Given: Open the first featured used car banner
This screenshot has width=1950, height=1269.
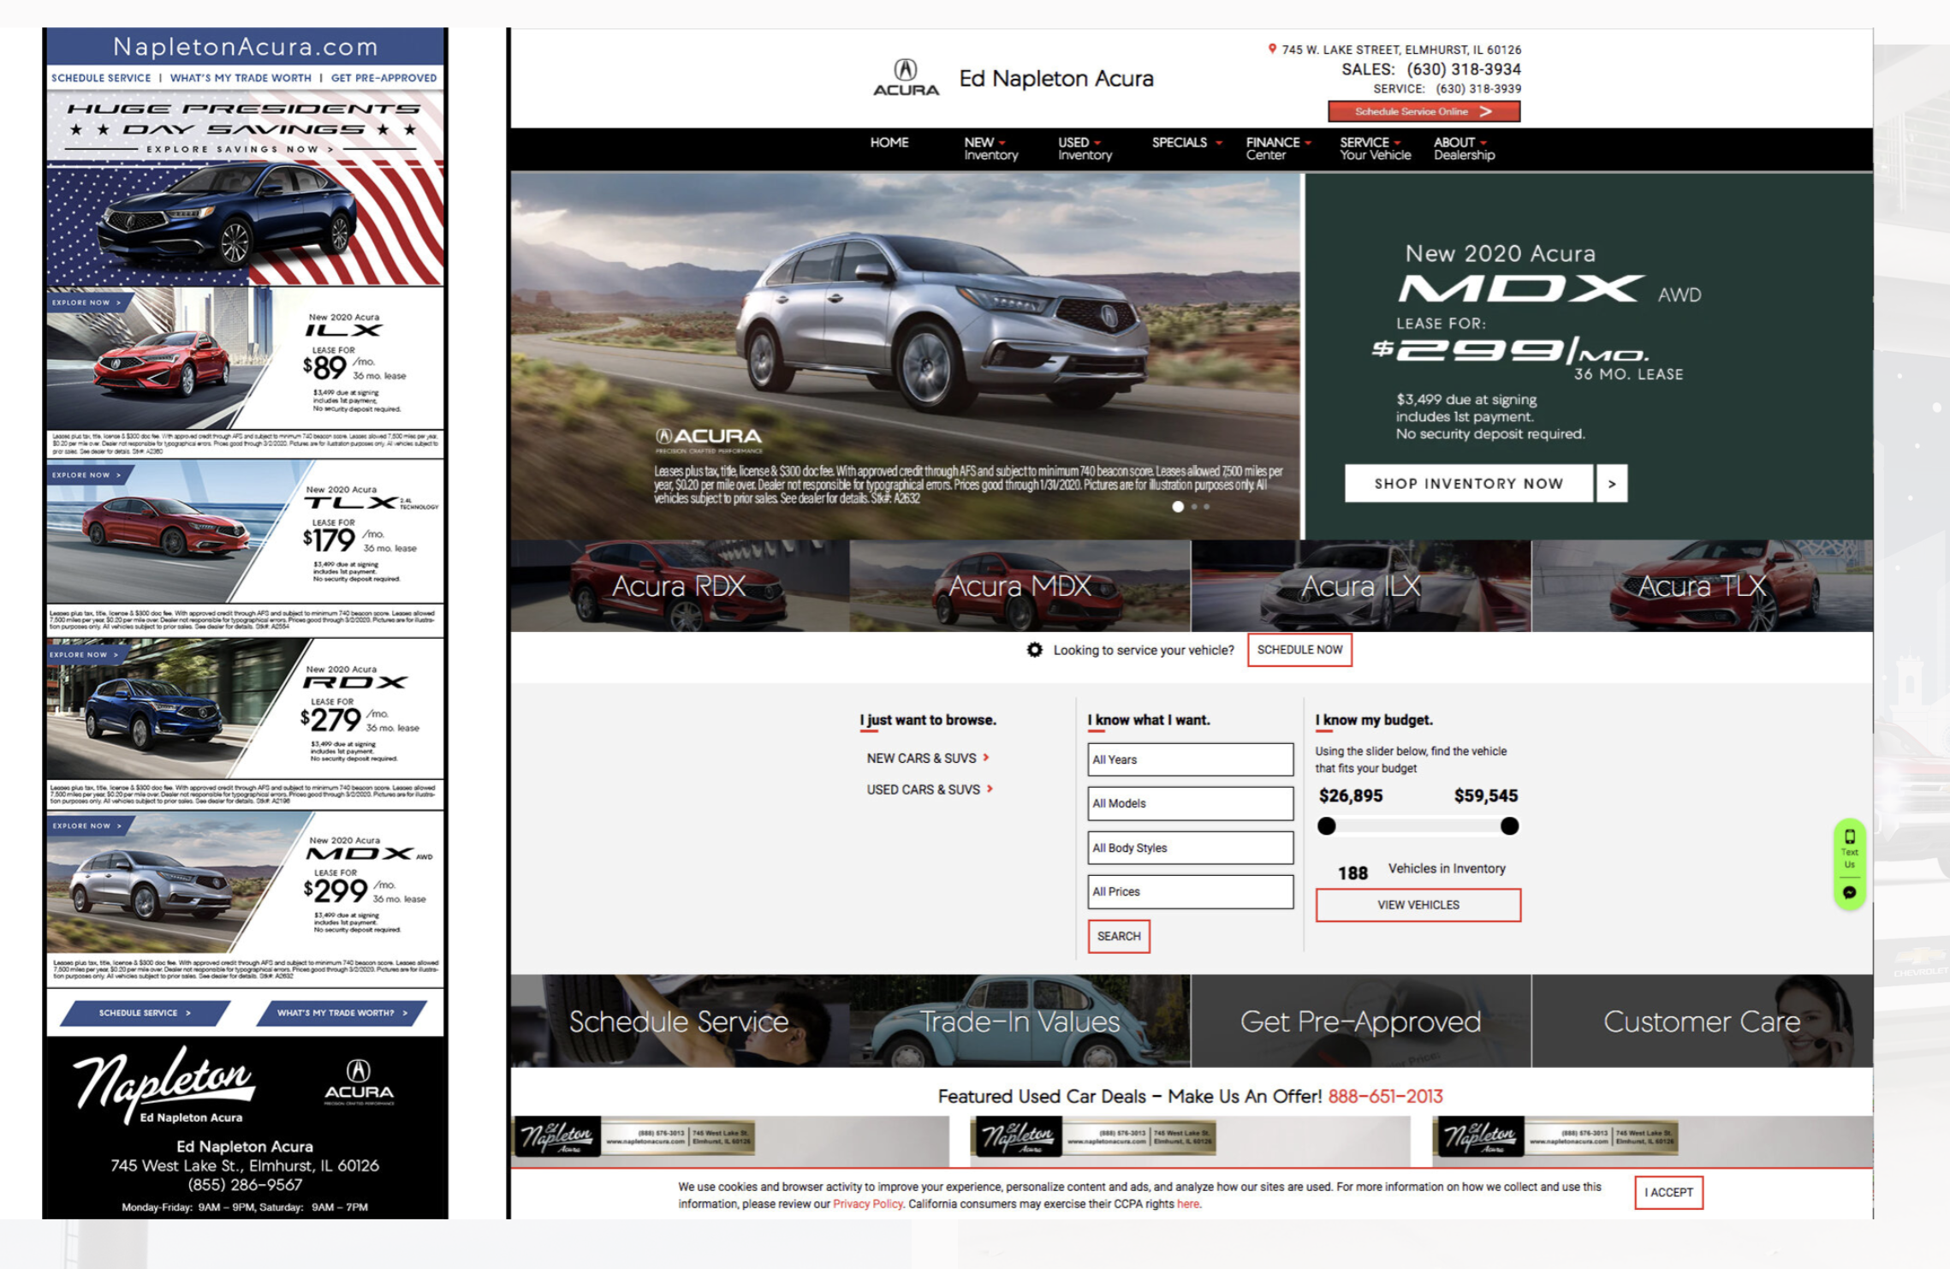Looking at the screenshot, I should [x=729, y=1141].
